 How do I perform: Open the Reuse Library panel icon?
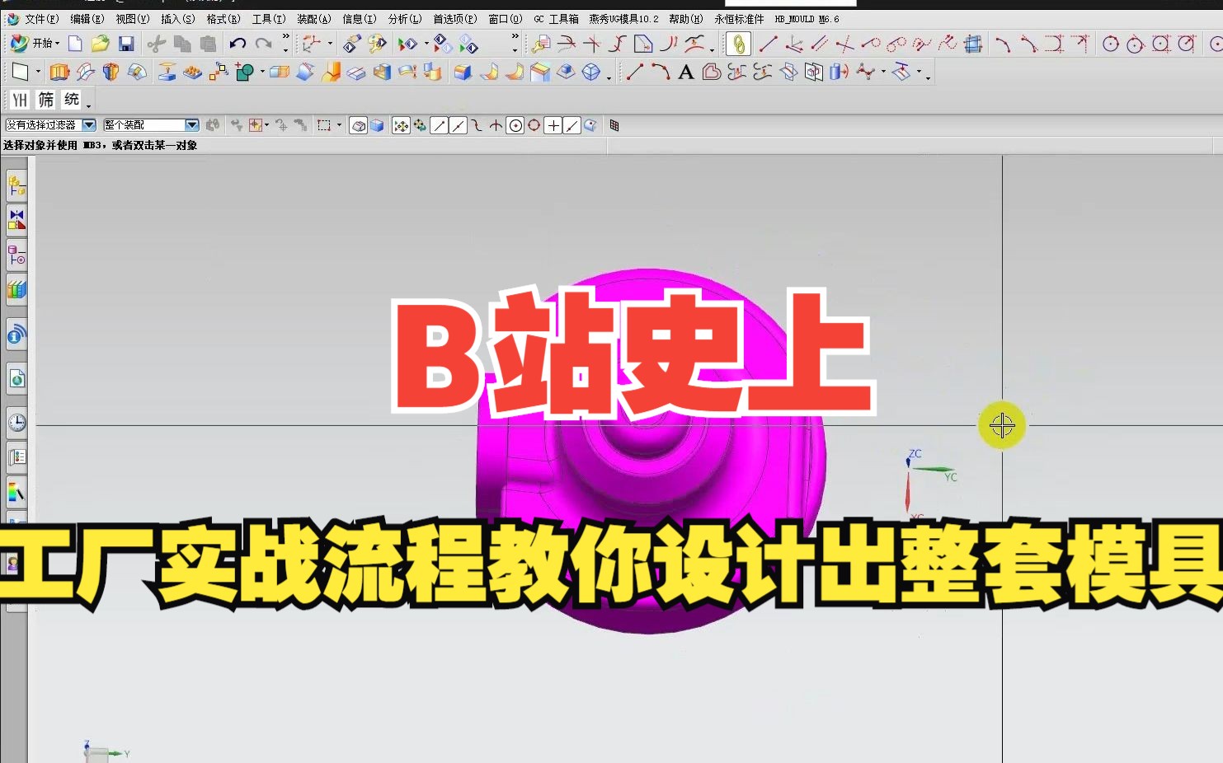[x=16, y=289]
